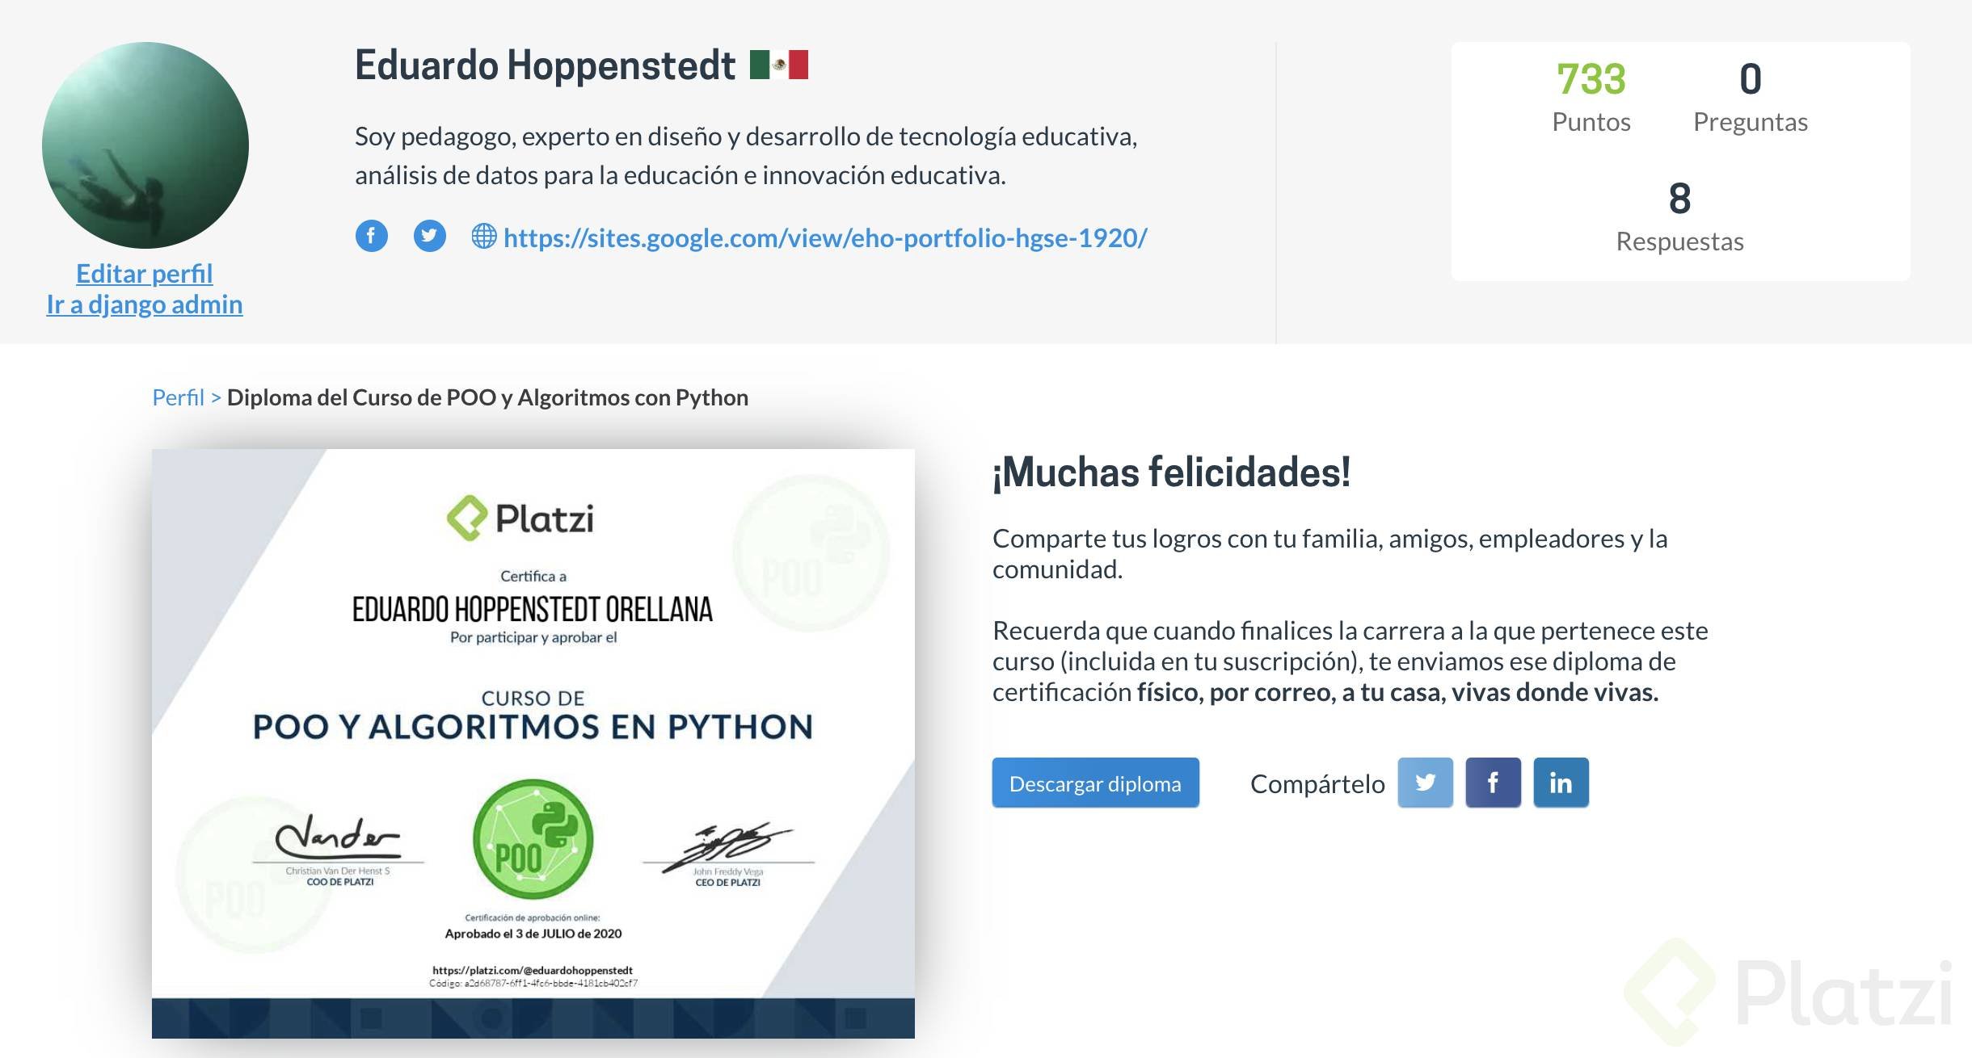Viewport: 1972px width, 1058px height.
Task: Open the sites.google.com portfolio link
Action: click(x=825, y=237)
